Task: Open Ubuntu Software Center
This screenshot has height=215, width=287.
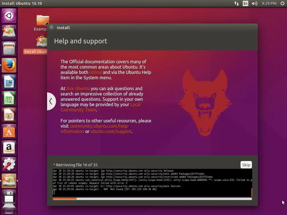Action: click(x=9, y=131)
